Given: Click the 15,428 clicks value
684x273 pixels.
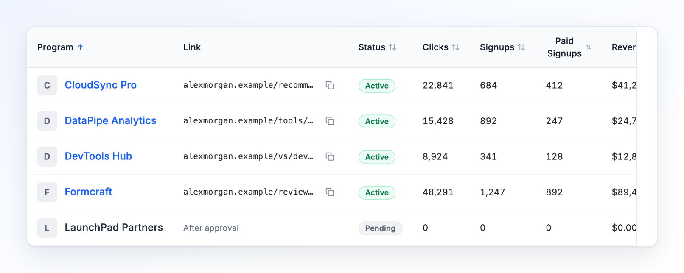Looking at the screenshot, I should coord(438,121).
